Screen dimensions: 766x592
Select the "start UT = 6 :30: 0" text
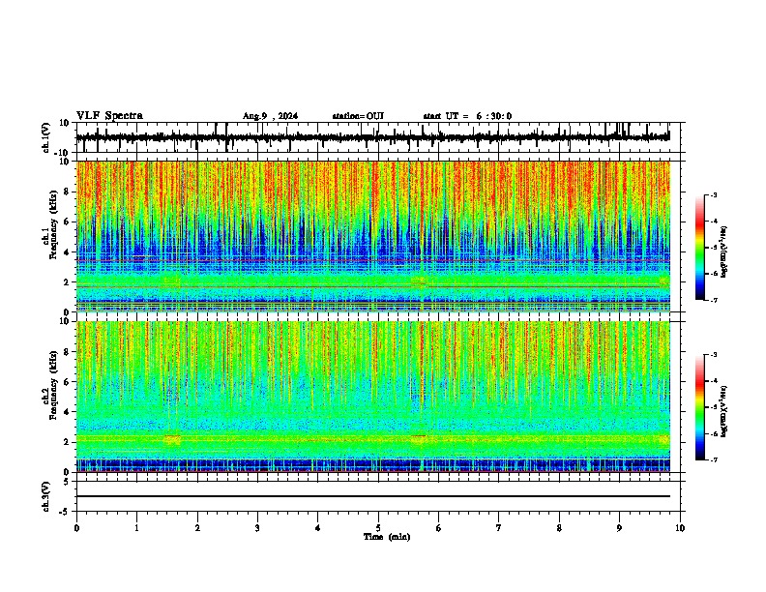pos(467,116)
